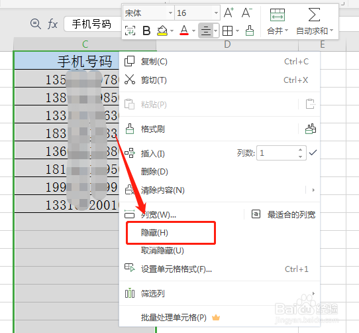Viewport: 359px width, 333px height.
Task: Expand the 清除内容 submenu arrow
Action: 313,190
